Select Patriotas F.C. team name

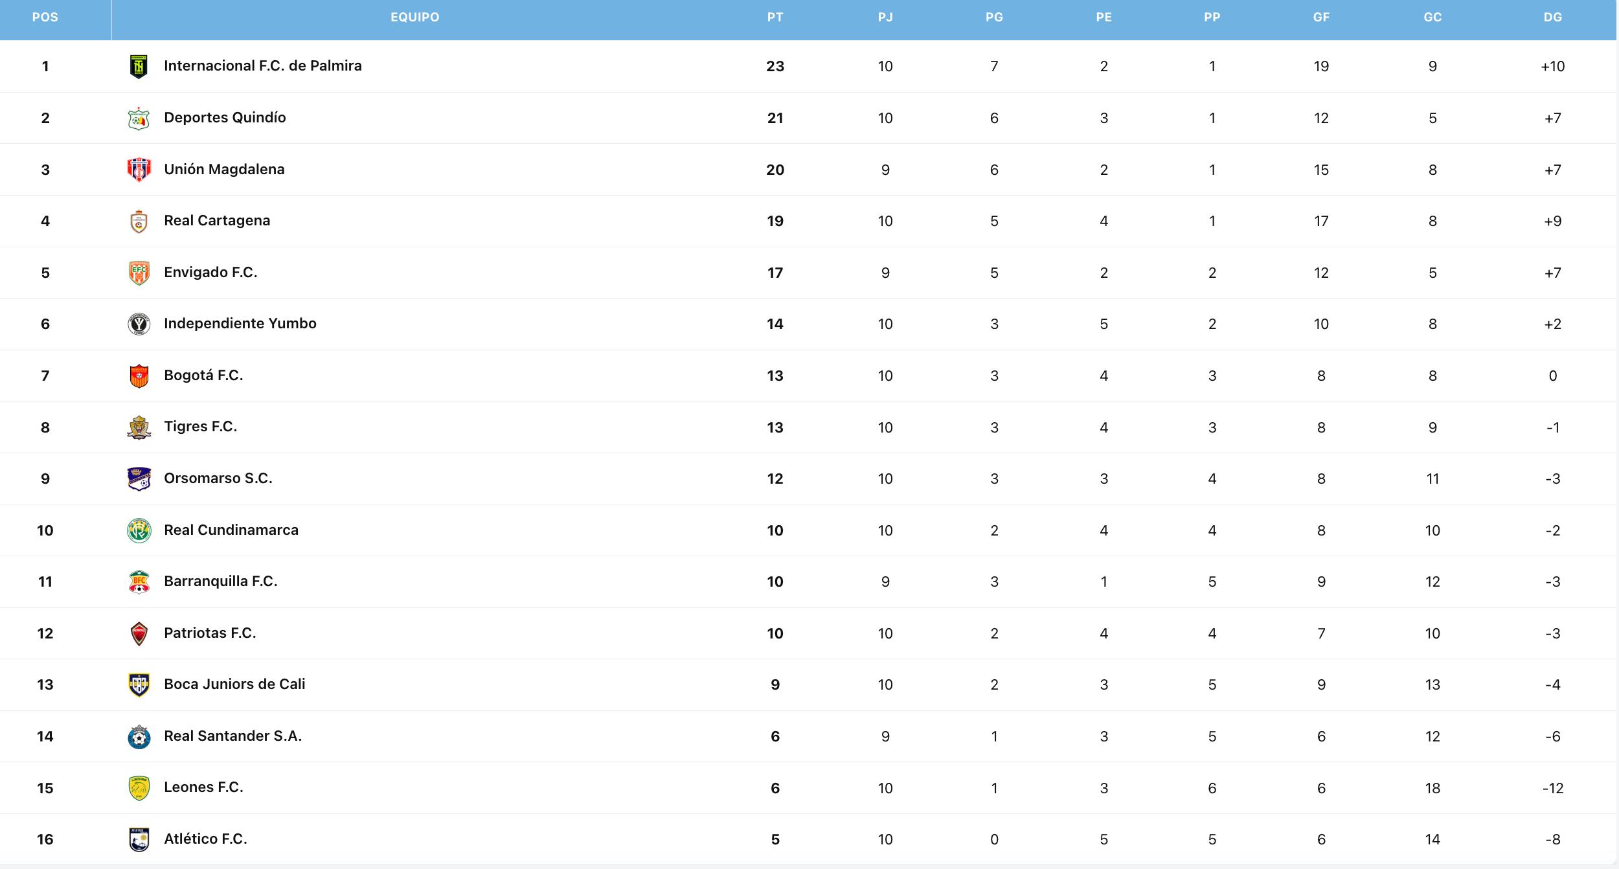[x=210, y=633]
